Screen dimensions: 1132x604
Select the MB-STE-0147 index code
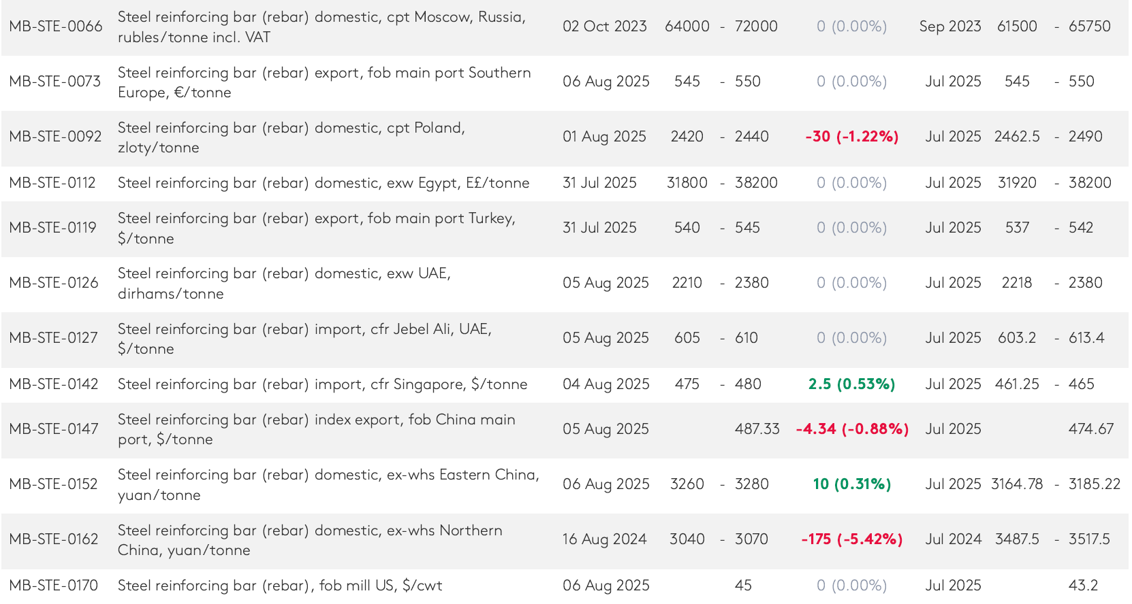(54, 429)
